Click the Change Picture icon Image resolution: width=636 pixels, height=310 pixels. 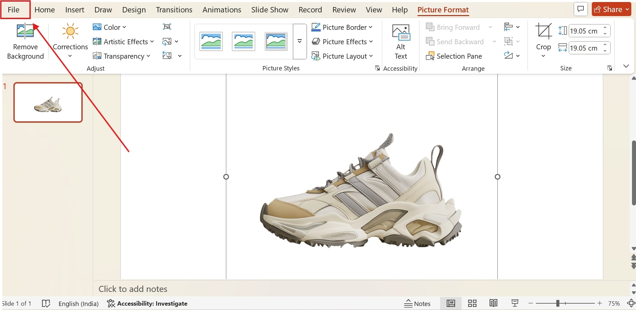pos(167,42)
